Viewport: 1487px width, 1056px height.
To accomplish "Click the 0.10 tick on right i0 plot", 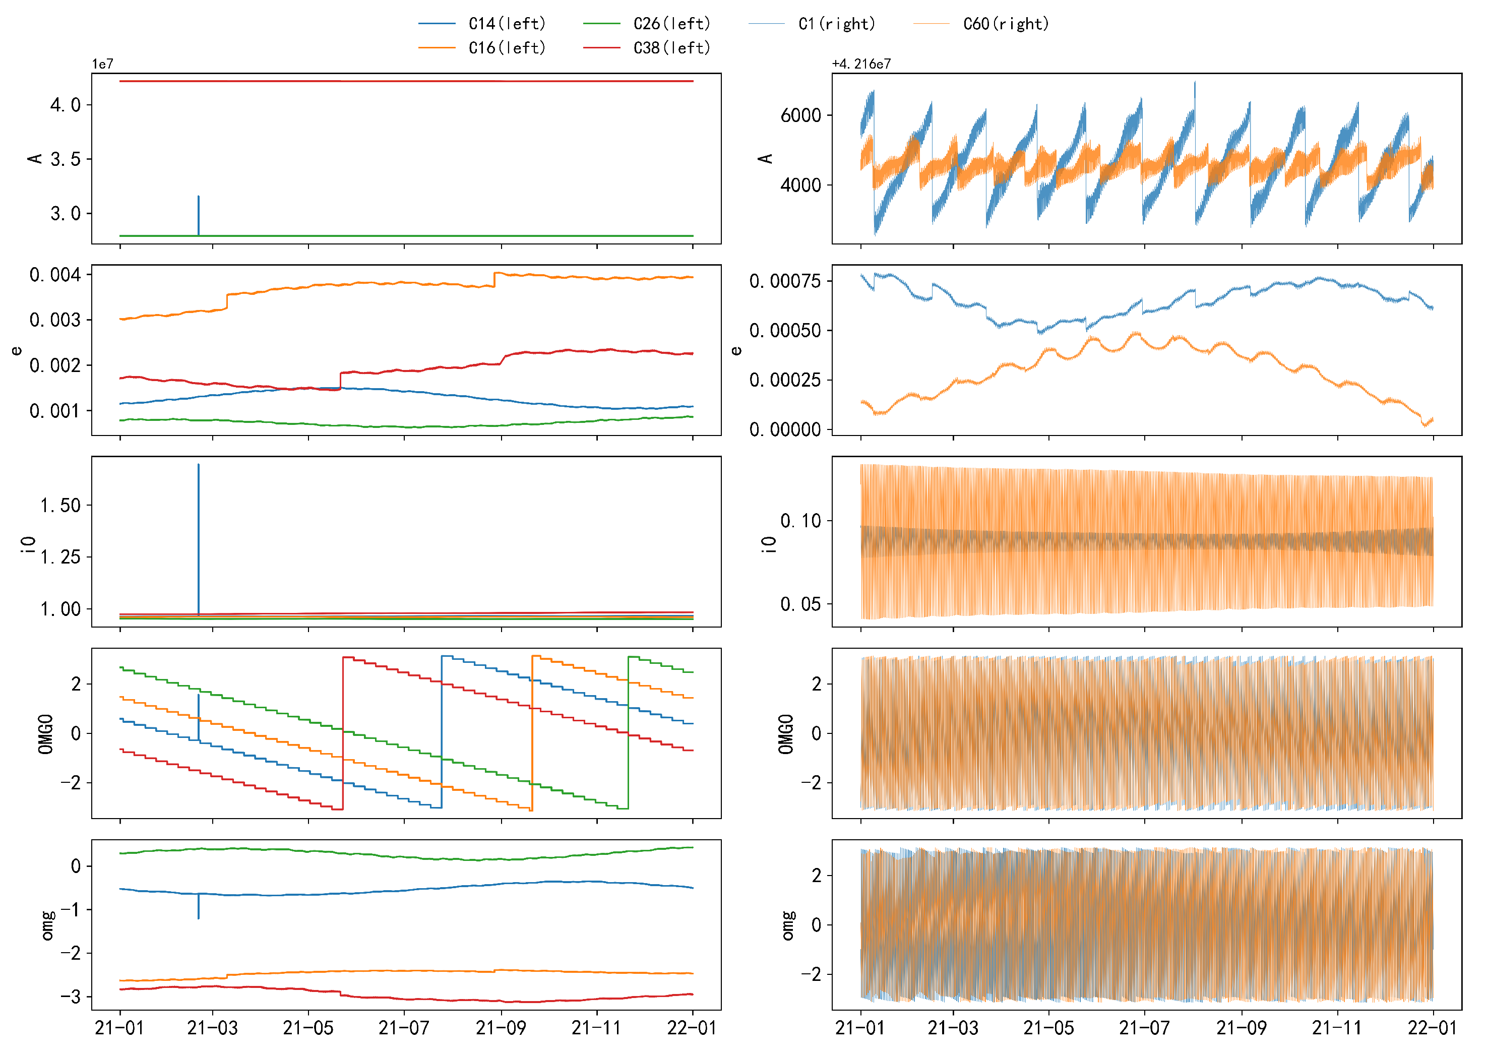I will pos(801,521).
